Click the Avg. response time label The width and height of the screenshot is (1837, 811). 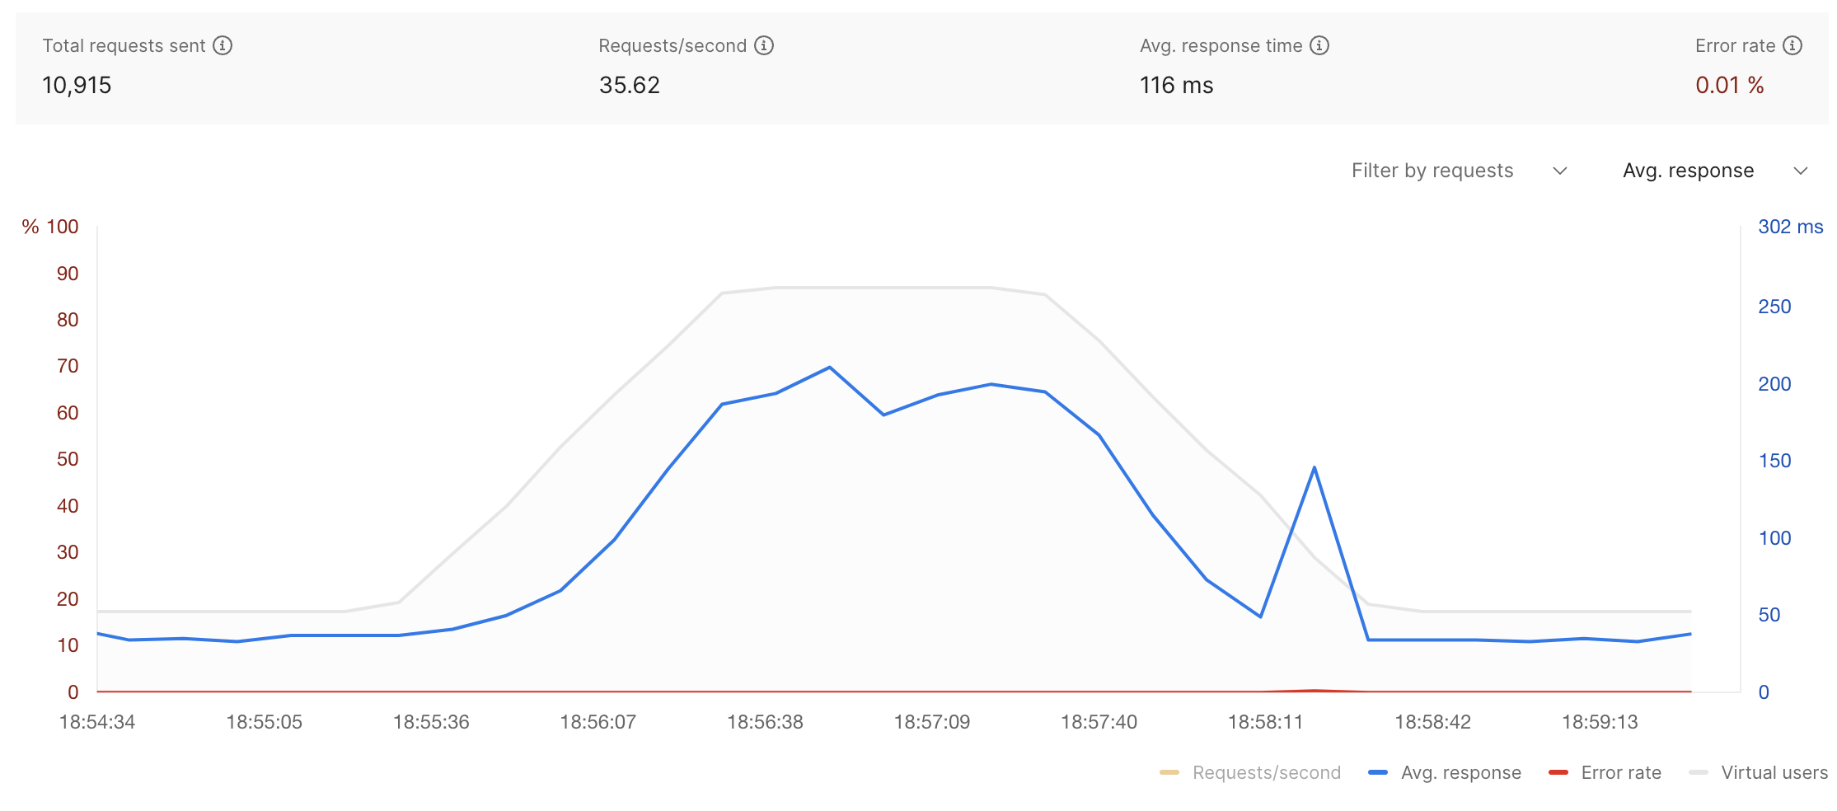pos(1221,45)
